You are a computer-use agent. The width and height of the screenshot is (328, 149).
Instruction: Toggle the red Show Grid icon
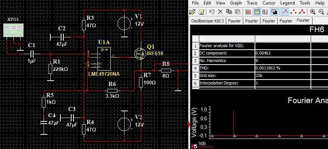(x=248, y=12)
